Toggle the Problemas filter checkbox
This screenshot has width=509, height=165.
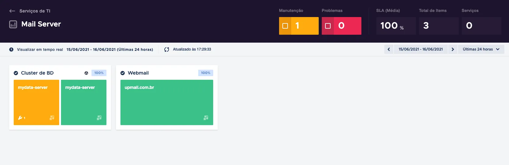tap(328, 26)
